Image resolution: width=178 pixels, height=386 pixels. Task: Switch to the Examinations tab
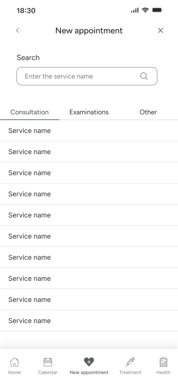[89, 112]
